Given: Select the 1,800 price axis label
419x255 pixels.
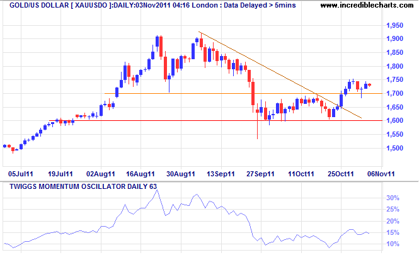Looking at the screenshot, I should tap(394, 66).
